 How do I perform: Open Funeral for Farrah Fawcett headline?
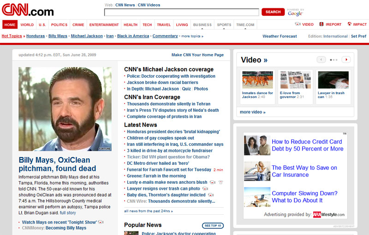169,169
